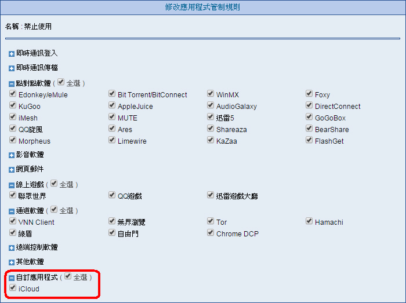Toggle 全選 checkbox for 自訂應用程式
The height and width of the screenshot is (303, 406).
click(68, 276)
